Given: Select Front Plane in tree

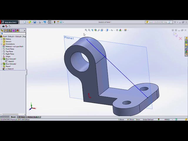Looking at the screenshot, I should 9,49.
